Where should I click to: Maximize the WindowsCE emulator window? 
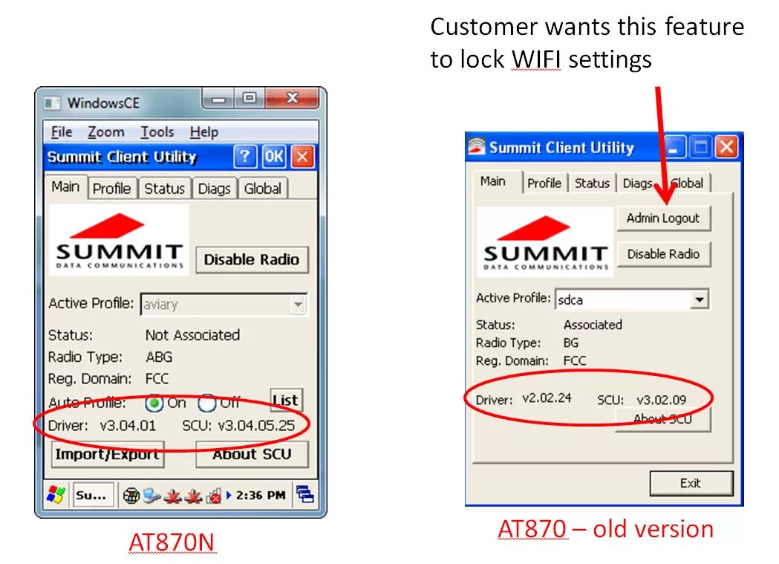[x=250, y=98]
